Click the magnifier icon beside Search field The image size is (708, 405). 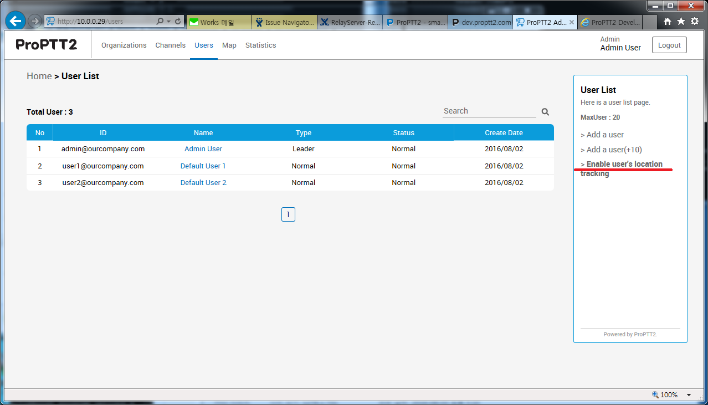(x=545, y=112)
